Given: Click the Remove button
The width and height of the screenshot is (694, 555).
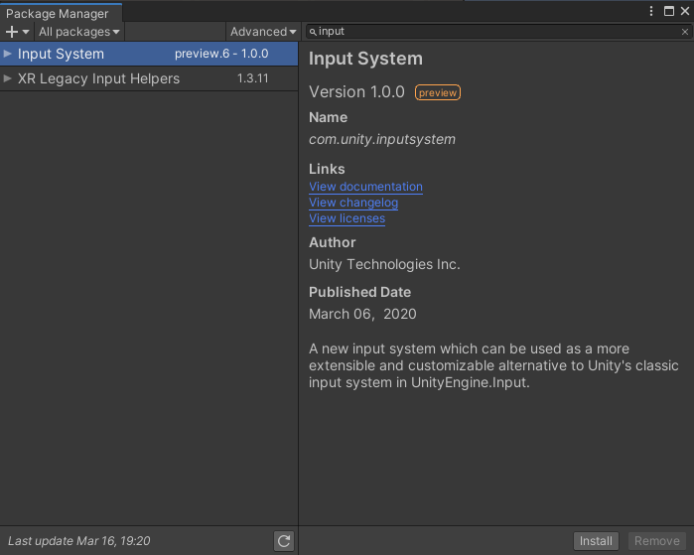Looking at the screenshot, I should pyautogui.click(x=657, y=541).
